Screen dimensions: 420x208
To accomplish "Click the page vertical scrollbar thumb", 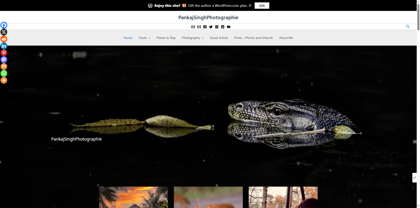I will pos(418,17).
